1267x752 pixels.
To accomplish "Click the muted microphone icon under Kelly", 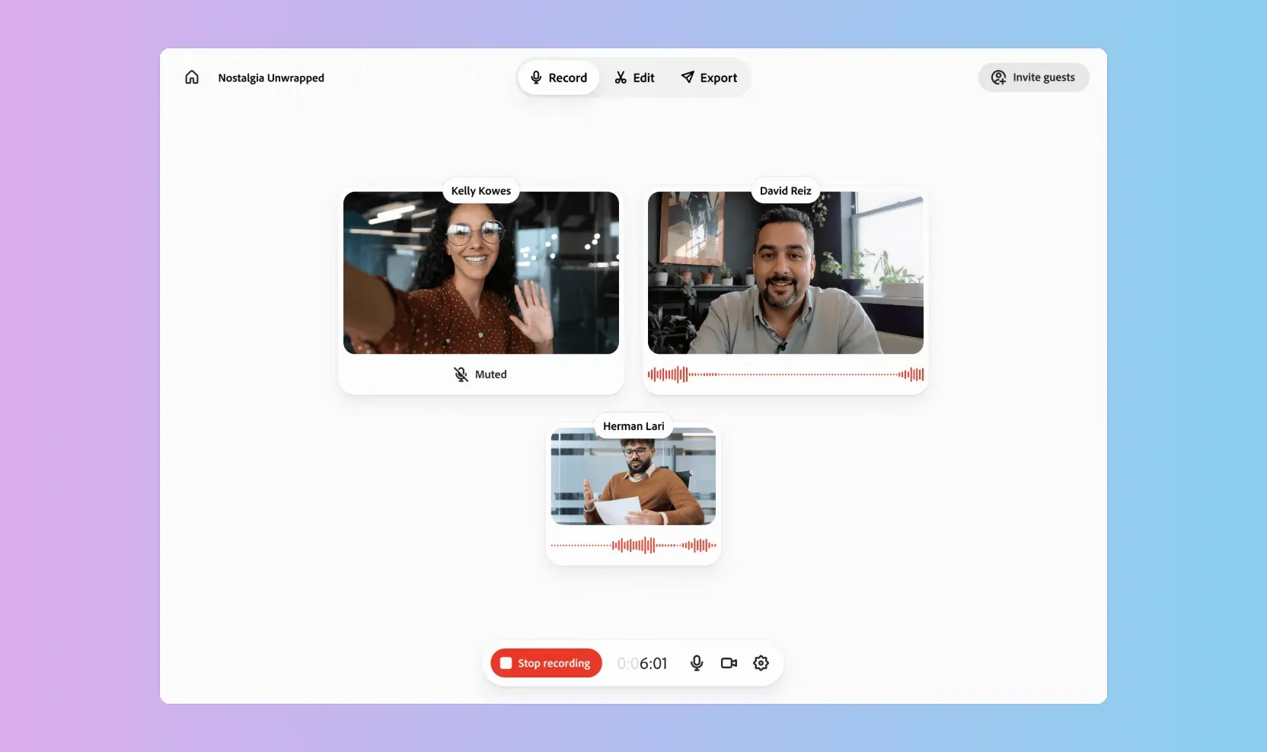I will [461, 374].
